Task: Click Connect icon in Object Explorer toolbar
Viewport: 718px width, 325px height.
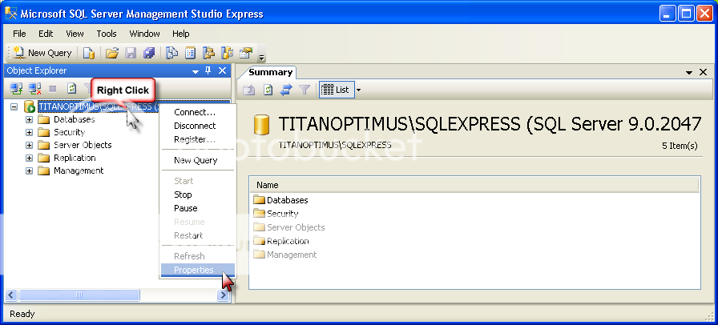Action: (17, 89)
